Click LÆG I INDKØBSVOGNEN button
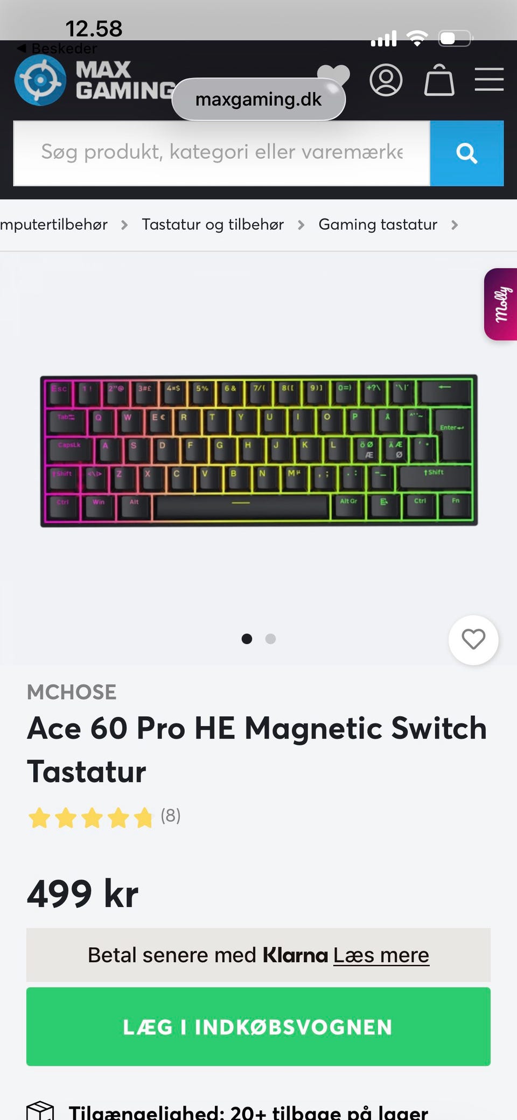Viewport: 517px width, 1120px height. 258,1027
